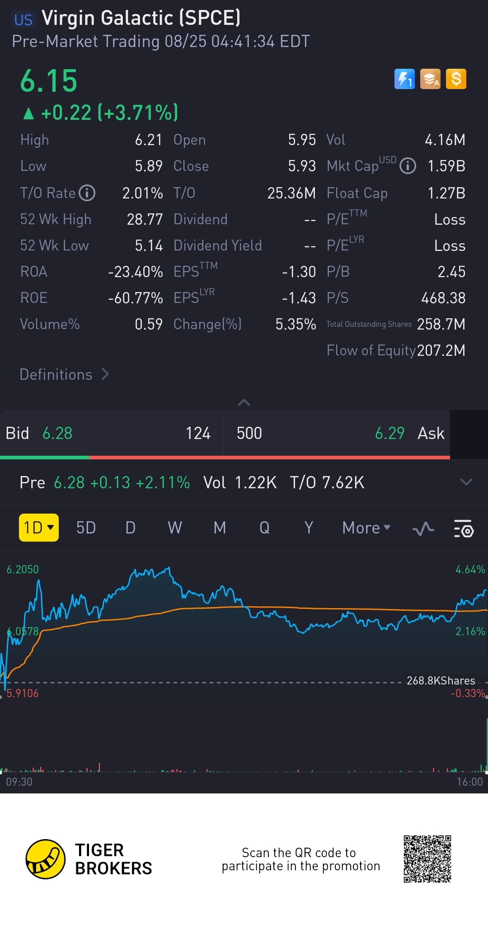
Task: Open Definitions page
Action: coord(64,374)
